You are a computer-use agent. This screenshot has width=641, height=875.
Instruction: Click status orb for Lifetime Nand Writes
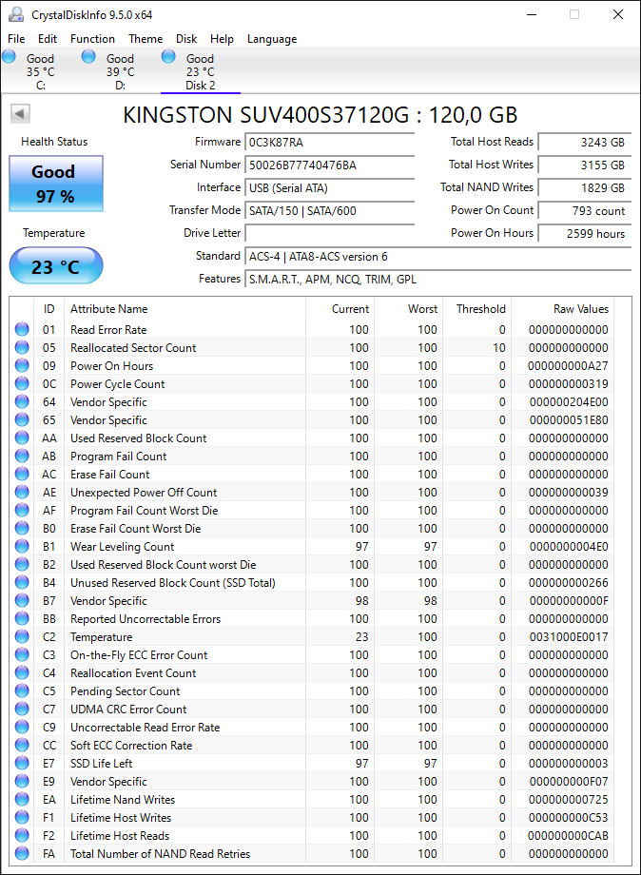point(22,800)
